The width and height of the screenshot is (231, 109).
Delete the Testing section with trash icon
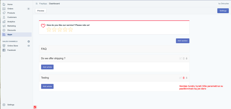(184, 78)
